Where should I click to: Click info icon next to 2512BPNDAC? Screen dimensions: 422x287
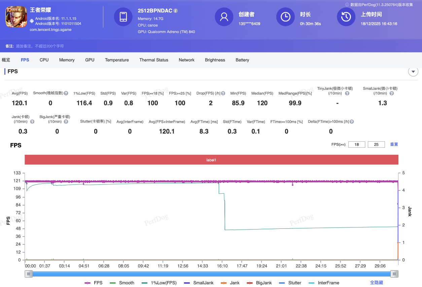click(x=176, y=11)
